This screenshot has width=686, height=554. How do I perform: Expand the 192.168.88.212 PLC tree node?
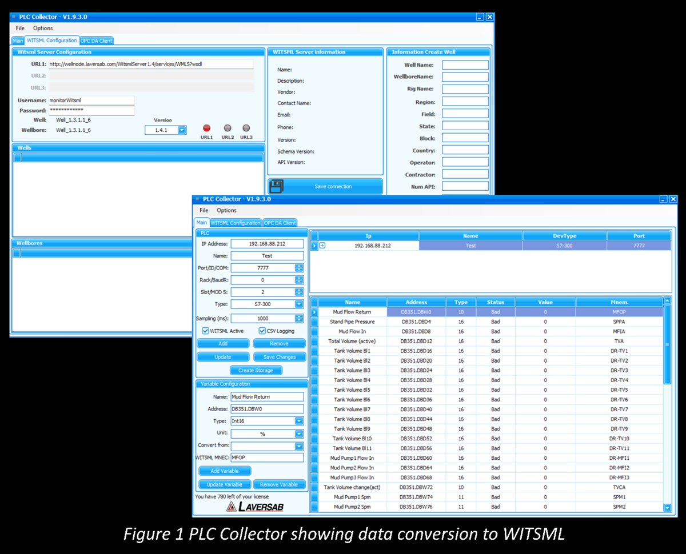click(322, 246)
